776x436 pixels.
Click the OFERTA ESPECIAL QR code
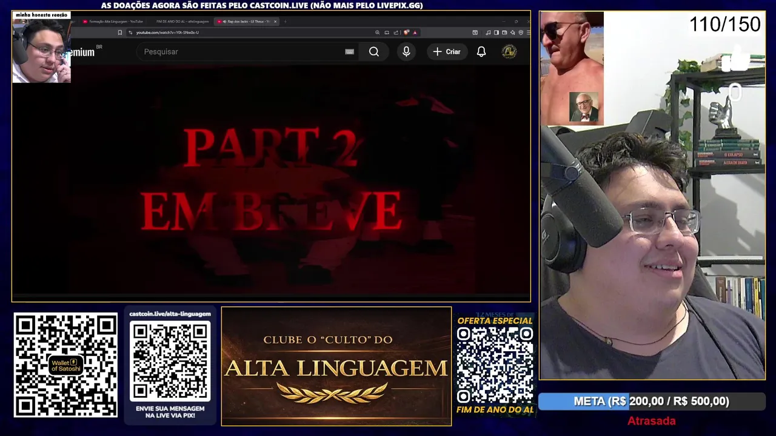[495, 365]
